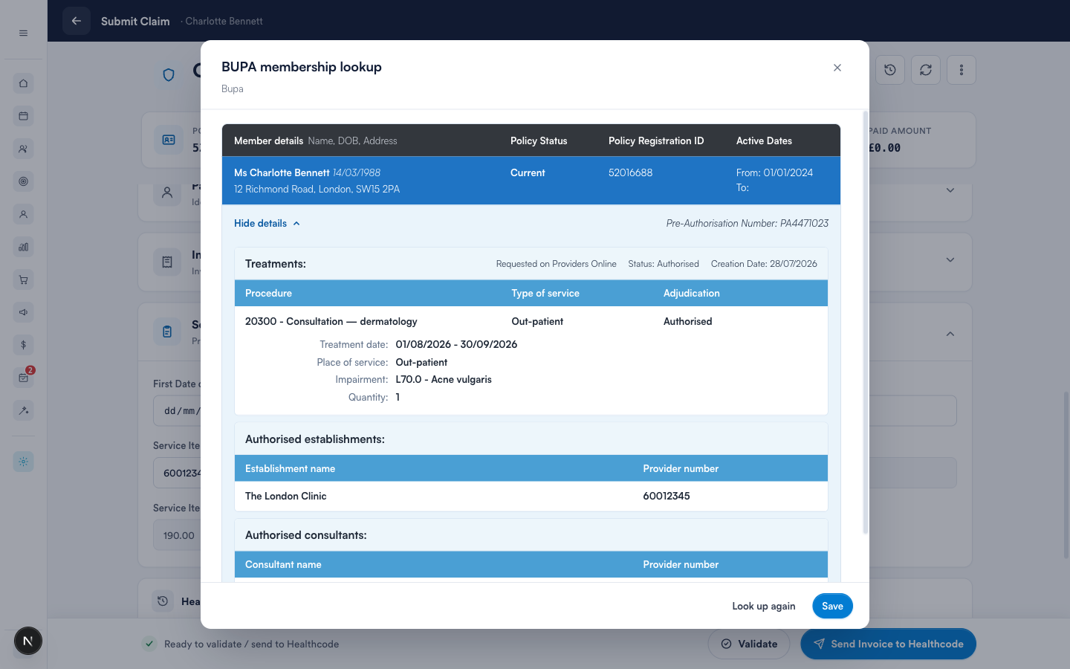Open the shopping cart icon in sidebar
The height and width of the screenshot is (669, 1070).
[23, 279]
